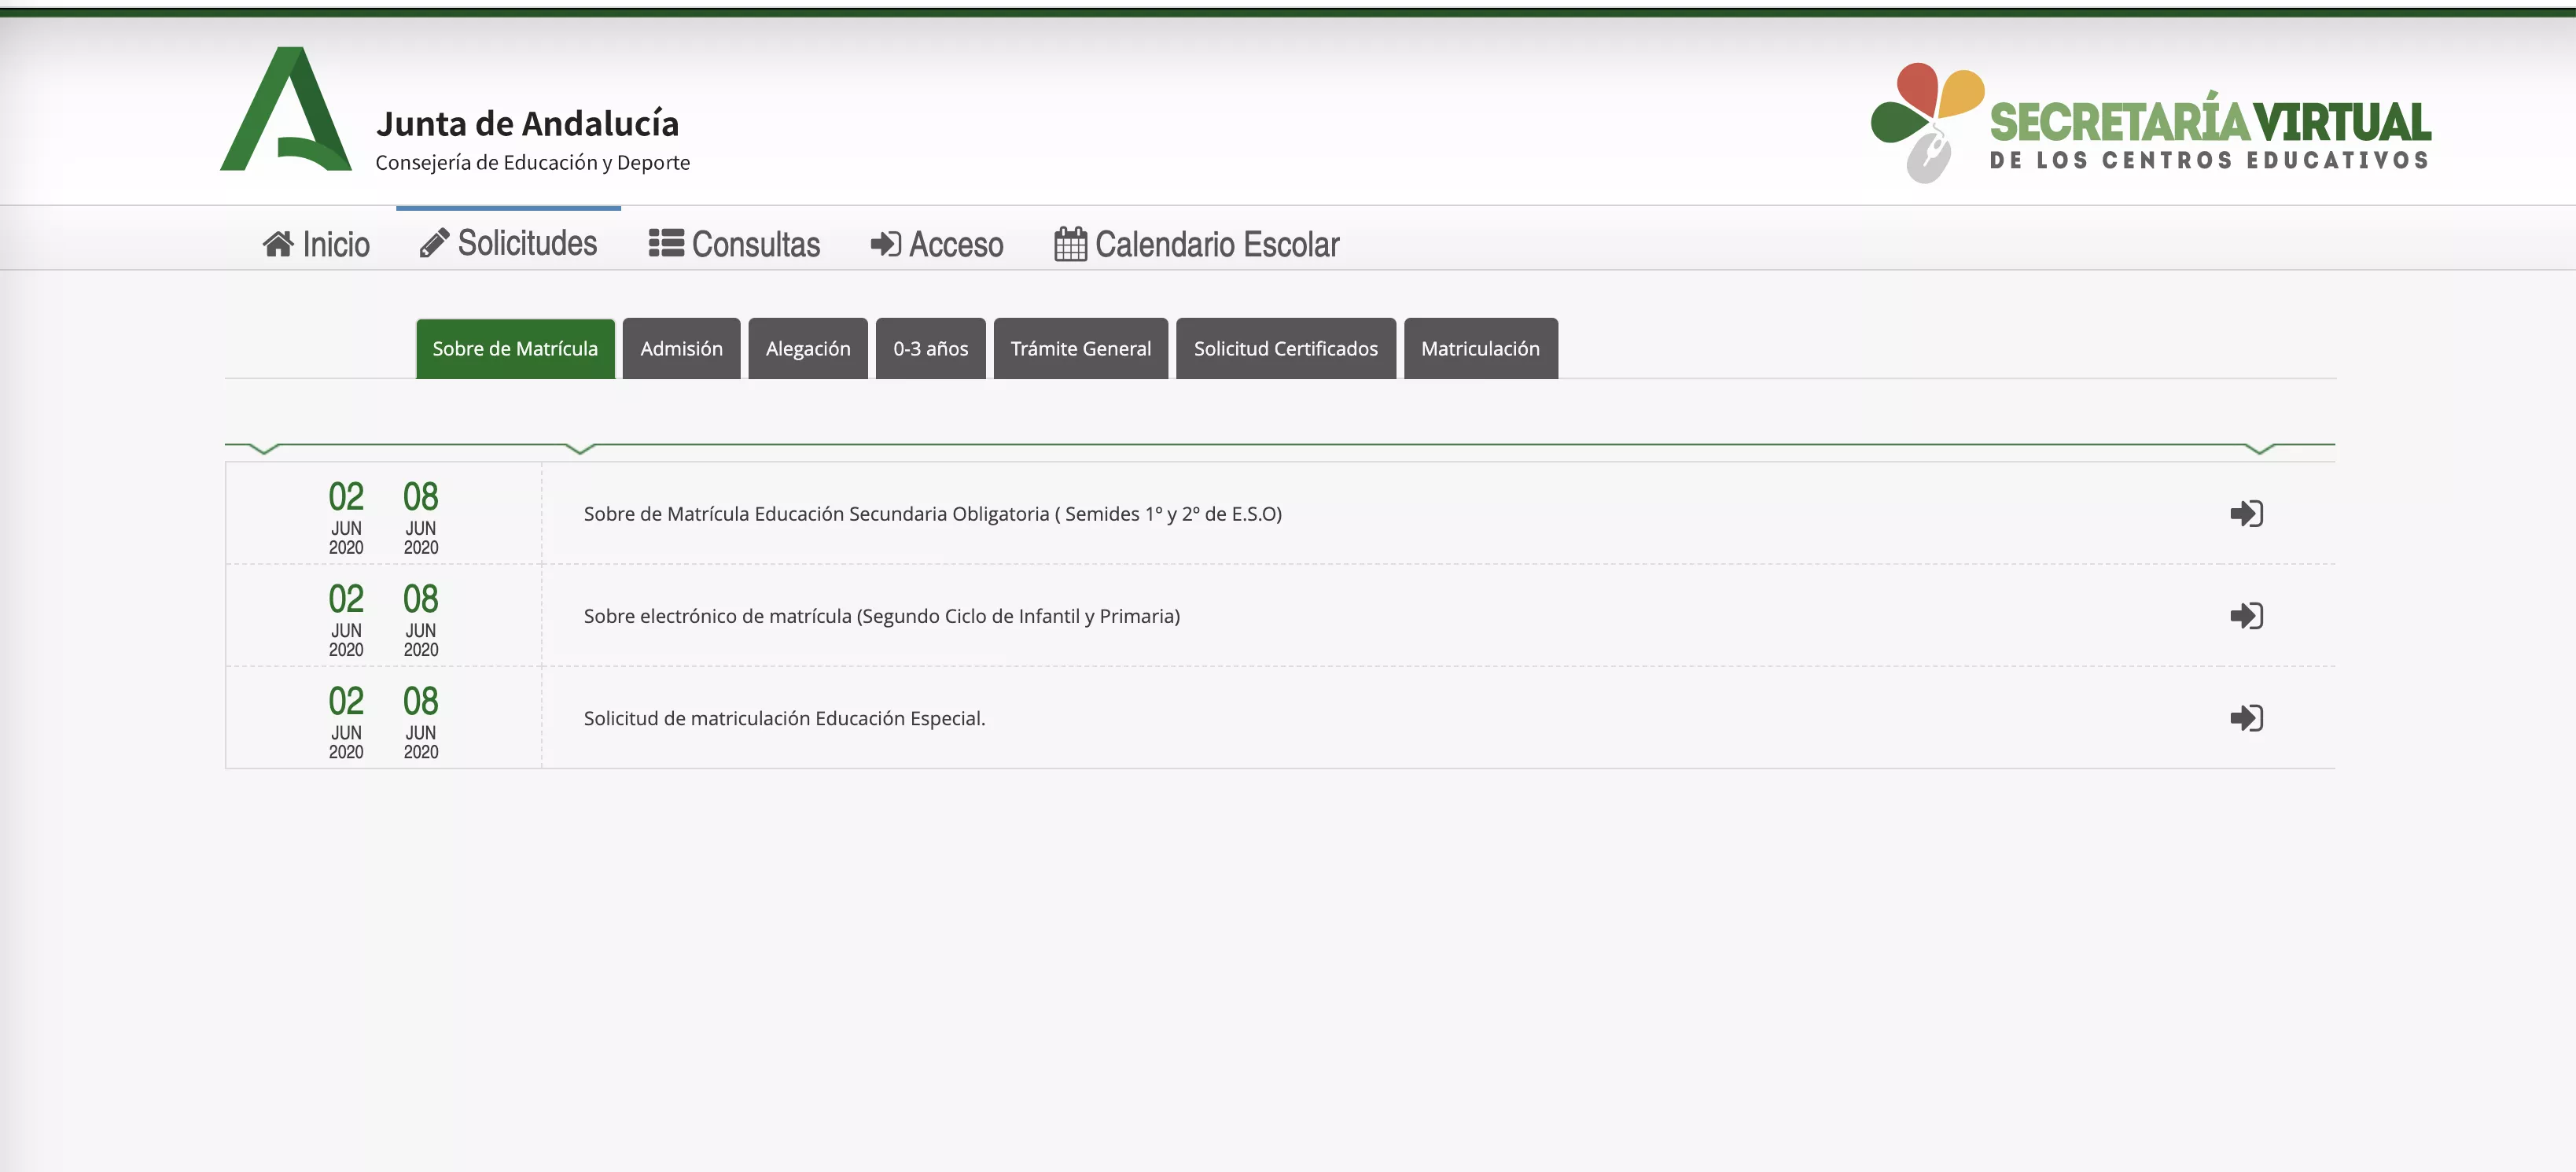
Task: Click the Secretaría Virtual logo
Action: (x=2150, y=122)
